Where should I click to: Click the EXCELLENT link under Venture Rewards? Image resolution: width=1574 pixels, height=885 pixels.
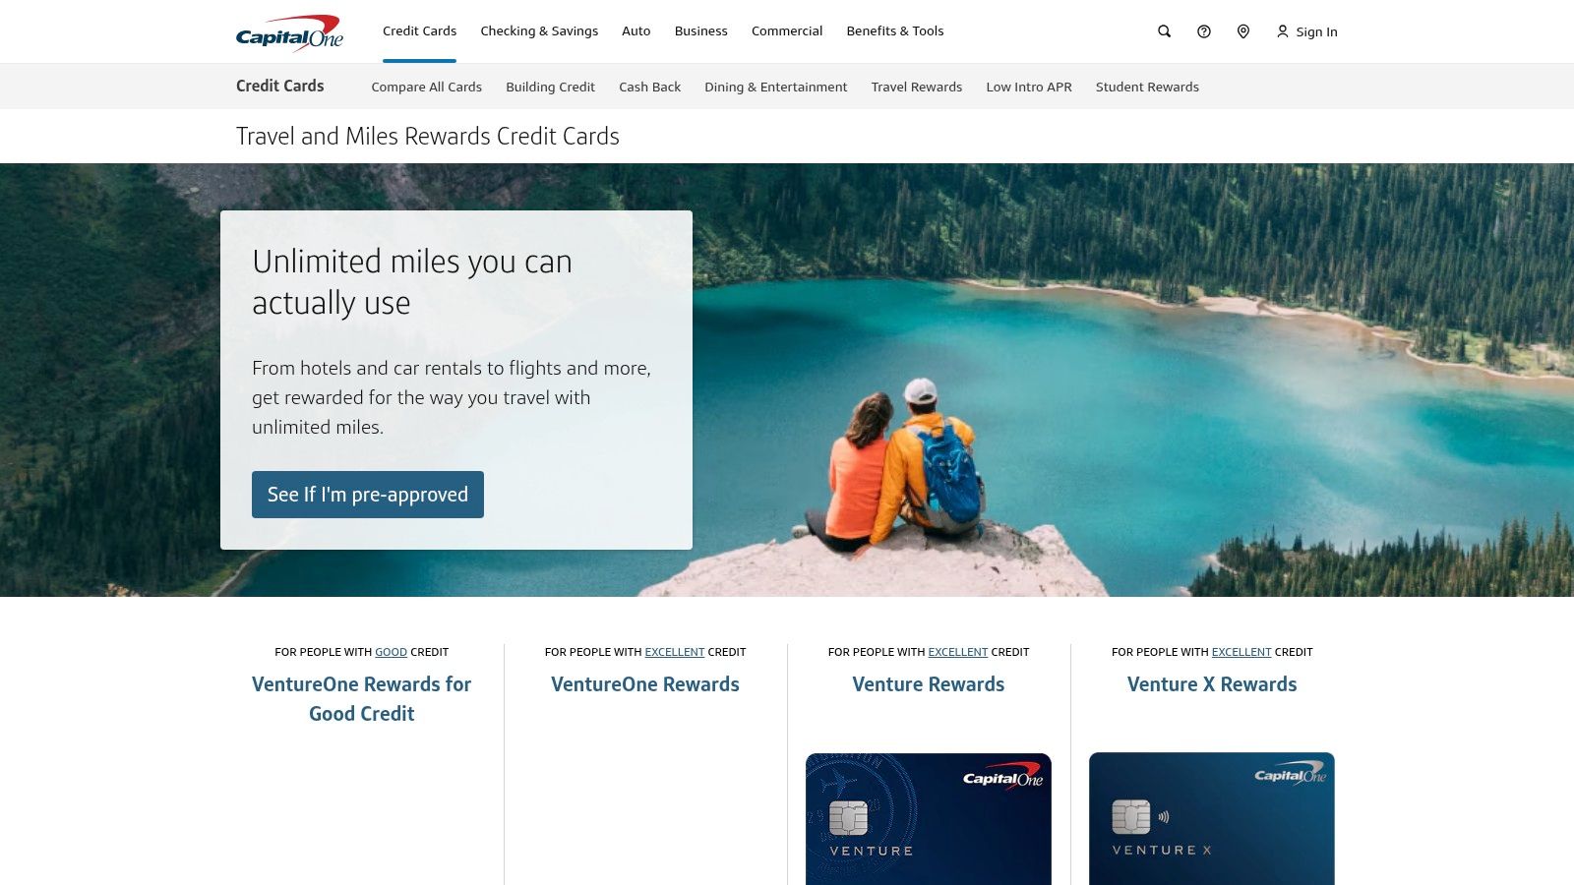pyautogui.click(x=958, y=652)
